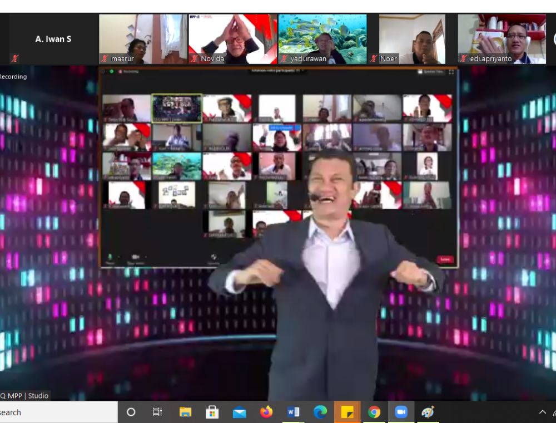Select edi.apriyanto's video thumbnail
Viewport: 556px width, 423px height.
tap(502, 39)
